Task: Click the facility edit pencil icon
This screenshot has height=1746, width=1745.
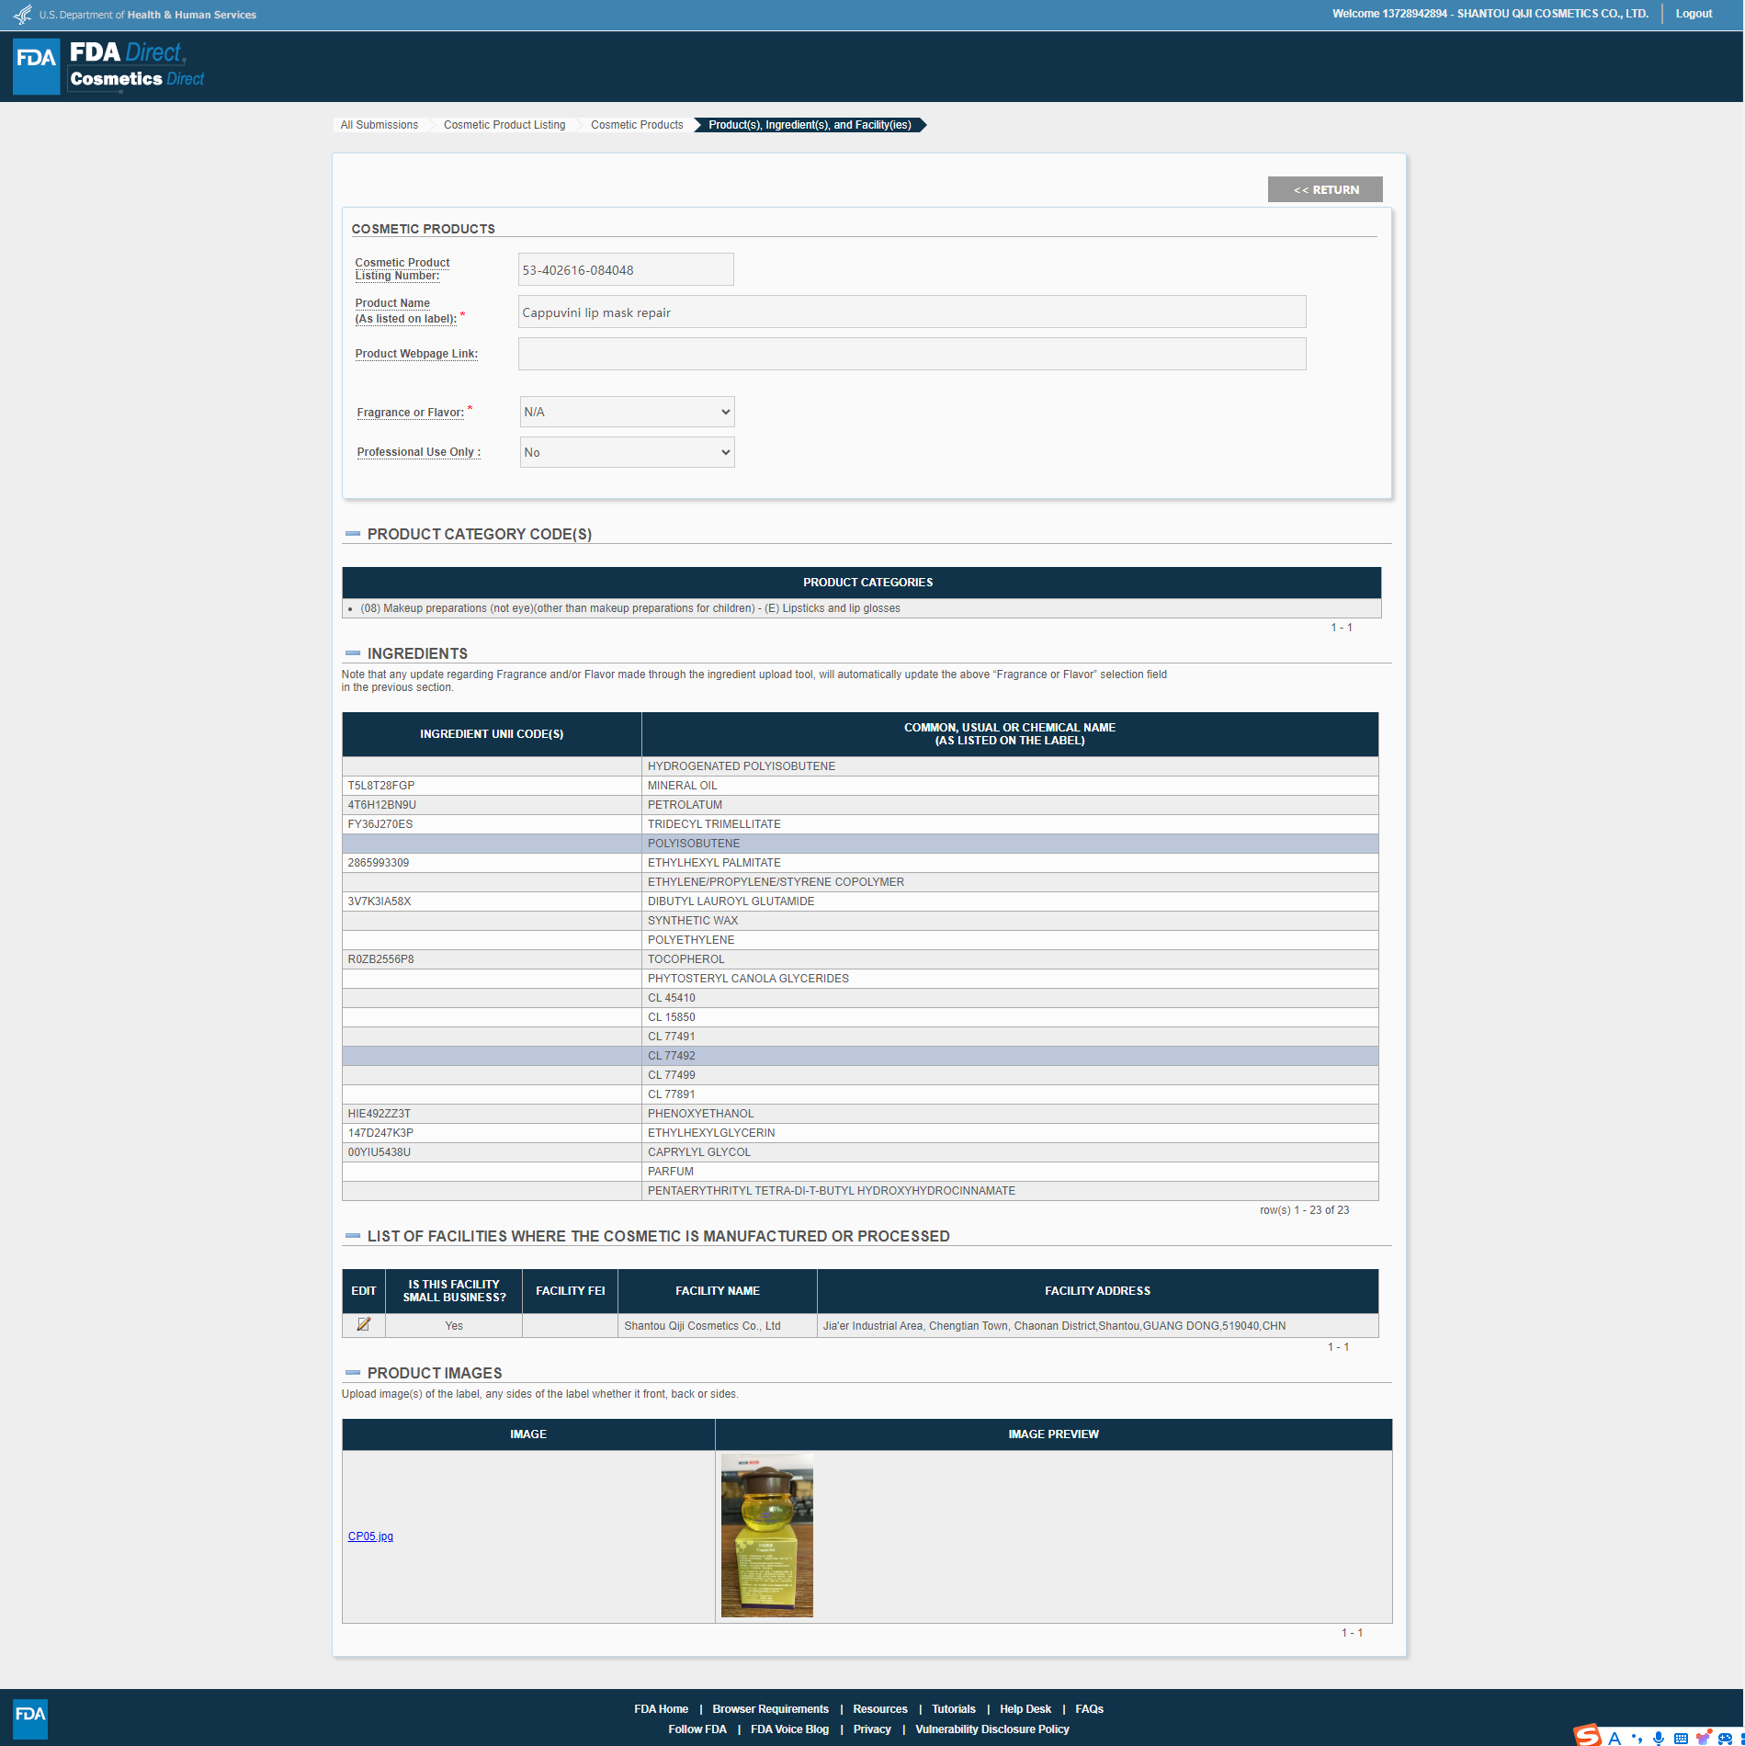Action: point(363,1324)
